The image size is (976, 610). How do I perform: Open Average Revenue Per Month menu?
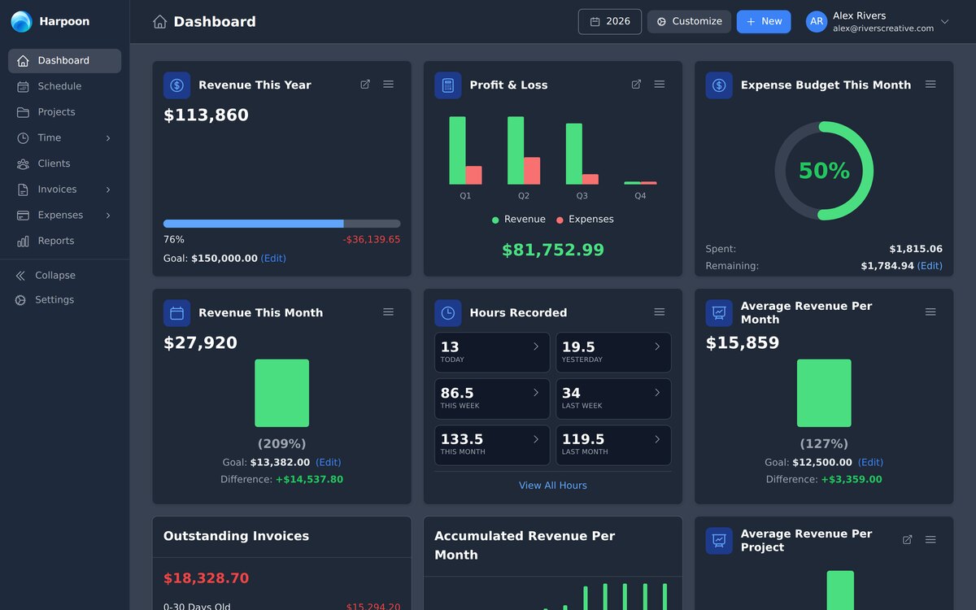(x=930, y=312)
